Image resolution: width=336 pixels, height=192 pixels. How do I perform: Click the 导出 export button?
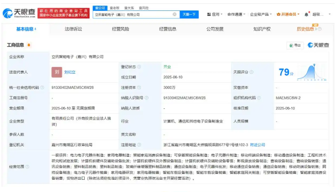295,45
